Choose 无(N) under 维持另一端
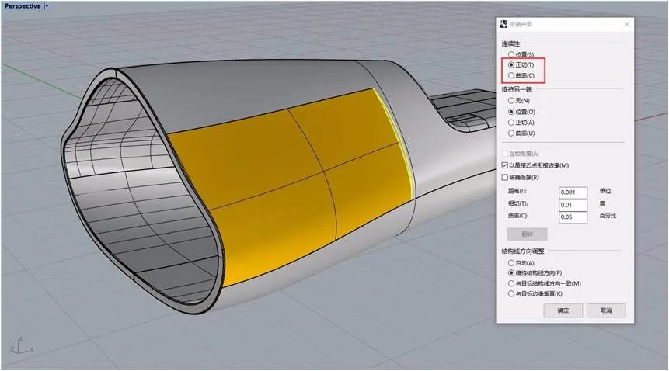The image size is (669, 371). [510, 100]
